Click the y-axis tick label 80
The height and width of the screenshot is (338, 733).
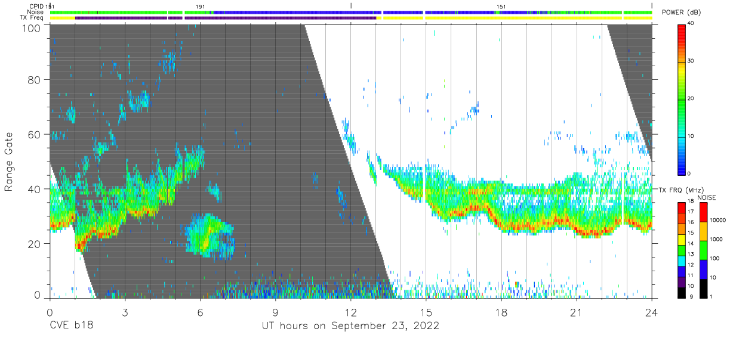coord(34,79)
